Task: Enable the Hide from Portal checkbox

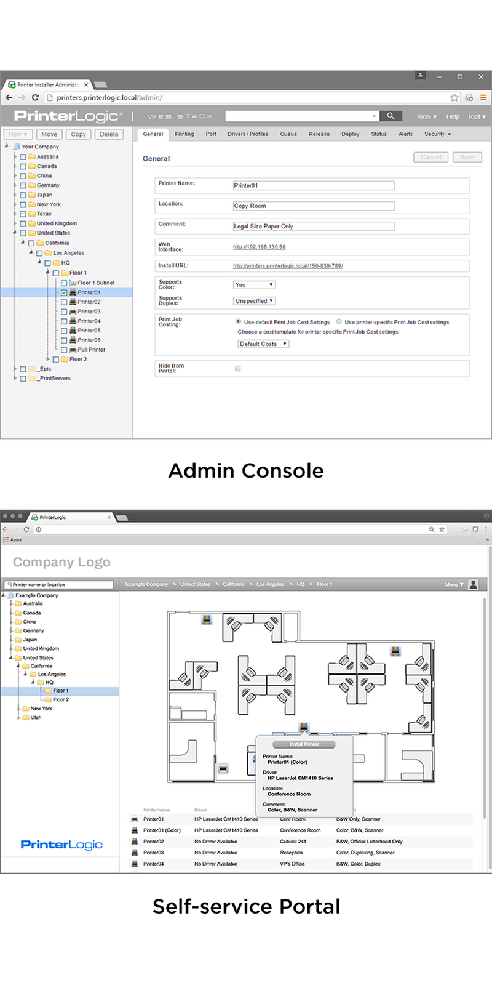Action: pos(238,368)
